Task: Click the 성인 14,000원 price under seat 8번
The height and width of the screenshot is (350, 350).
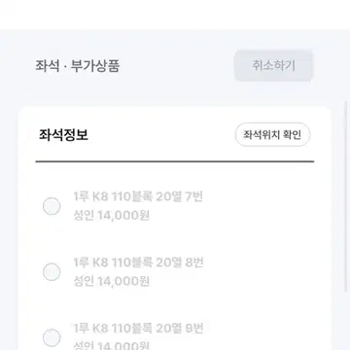Action: pos(112,281)
